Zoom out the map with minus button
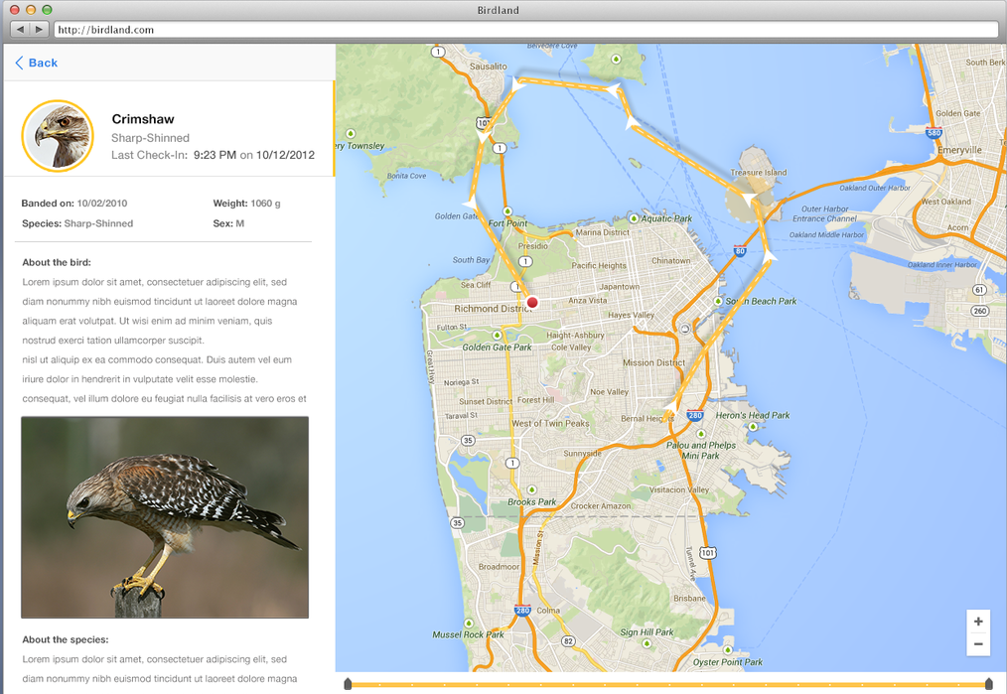The width and height of the screenshot is (1007, 694). coord(978,644)
